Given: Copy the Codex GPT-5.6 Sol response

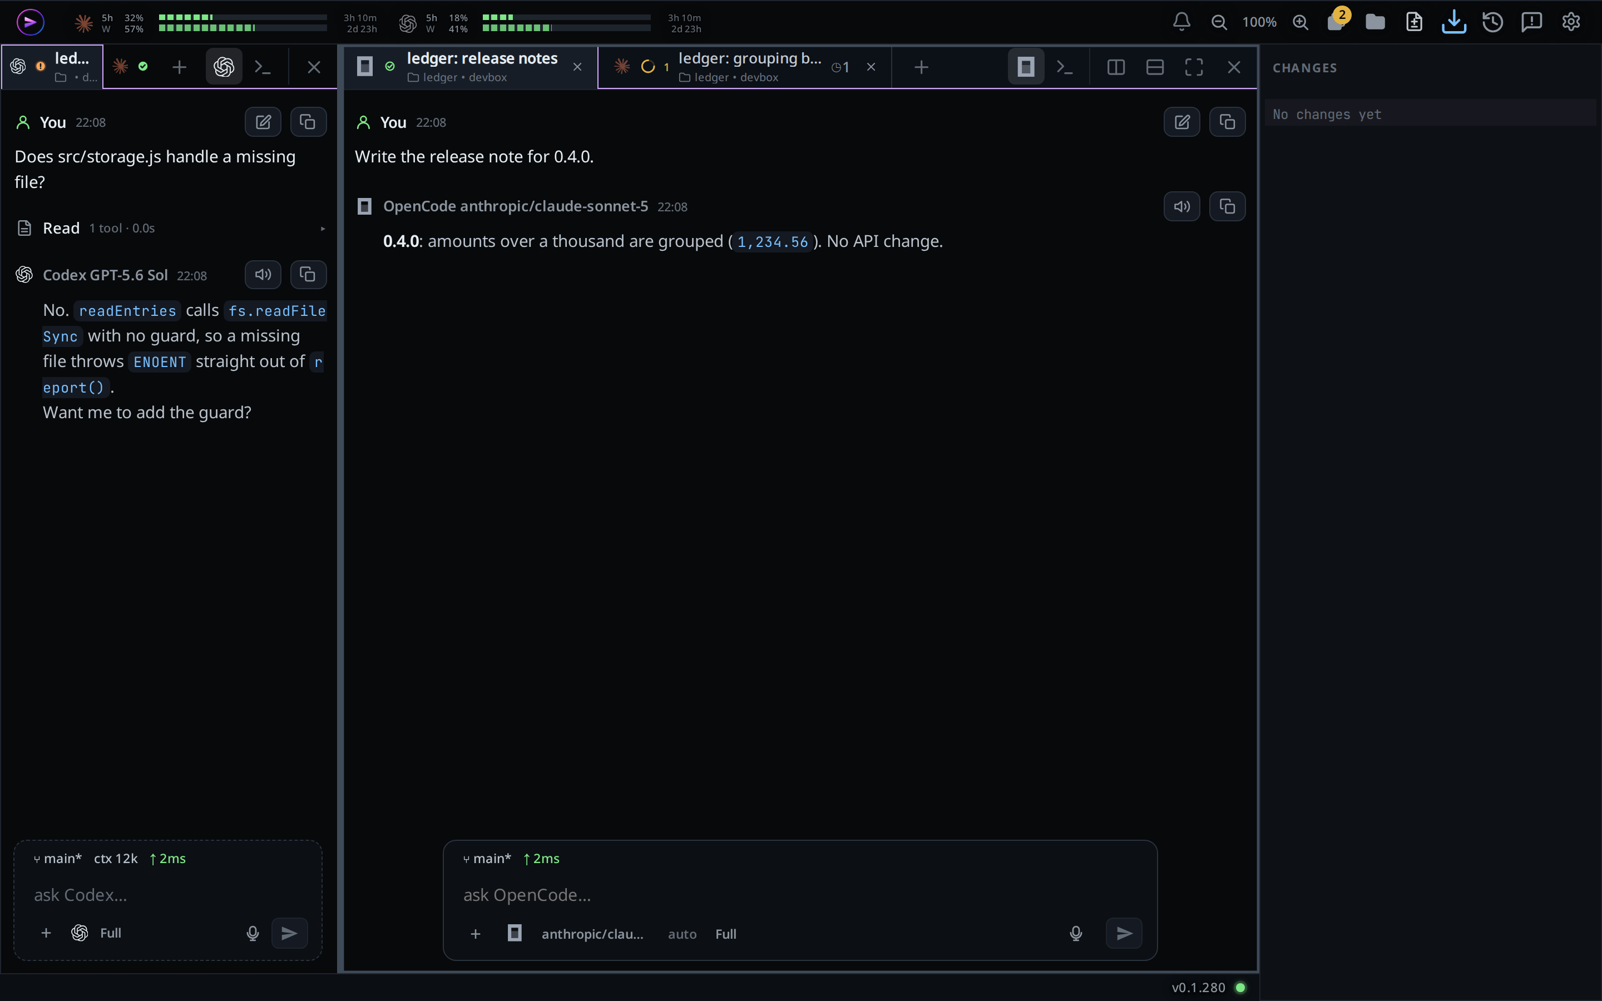Looking at the screenshot, I should click(308, 275).
